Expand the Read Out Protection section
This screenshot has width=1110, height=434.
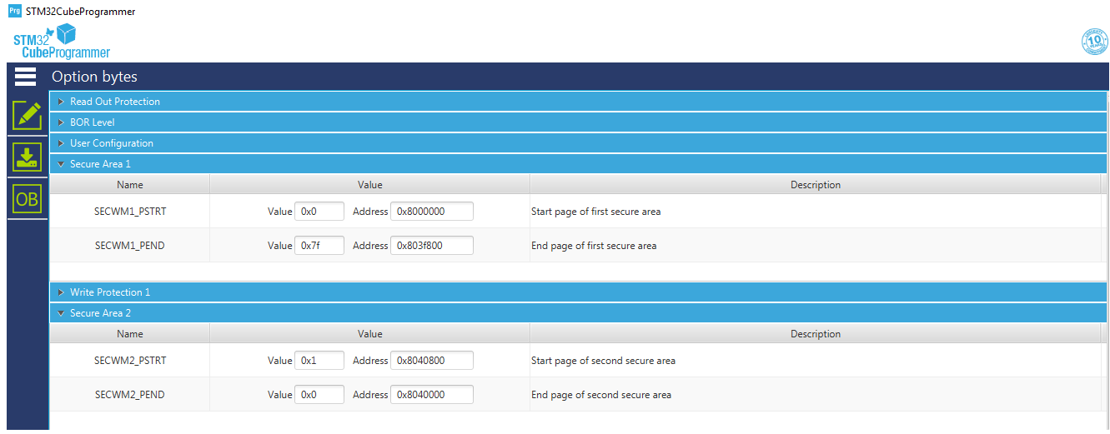[x=579, y=102]
